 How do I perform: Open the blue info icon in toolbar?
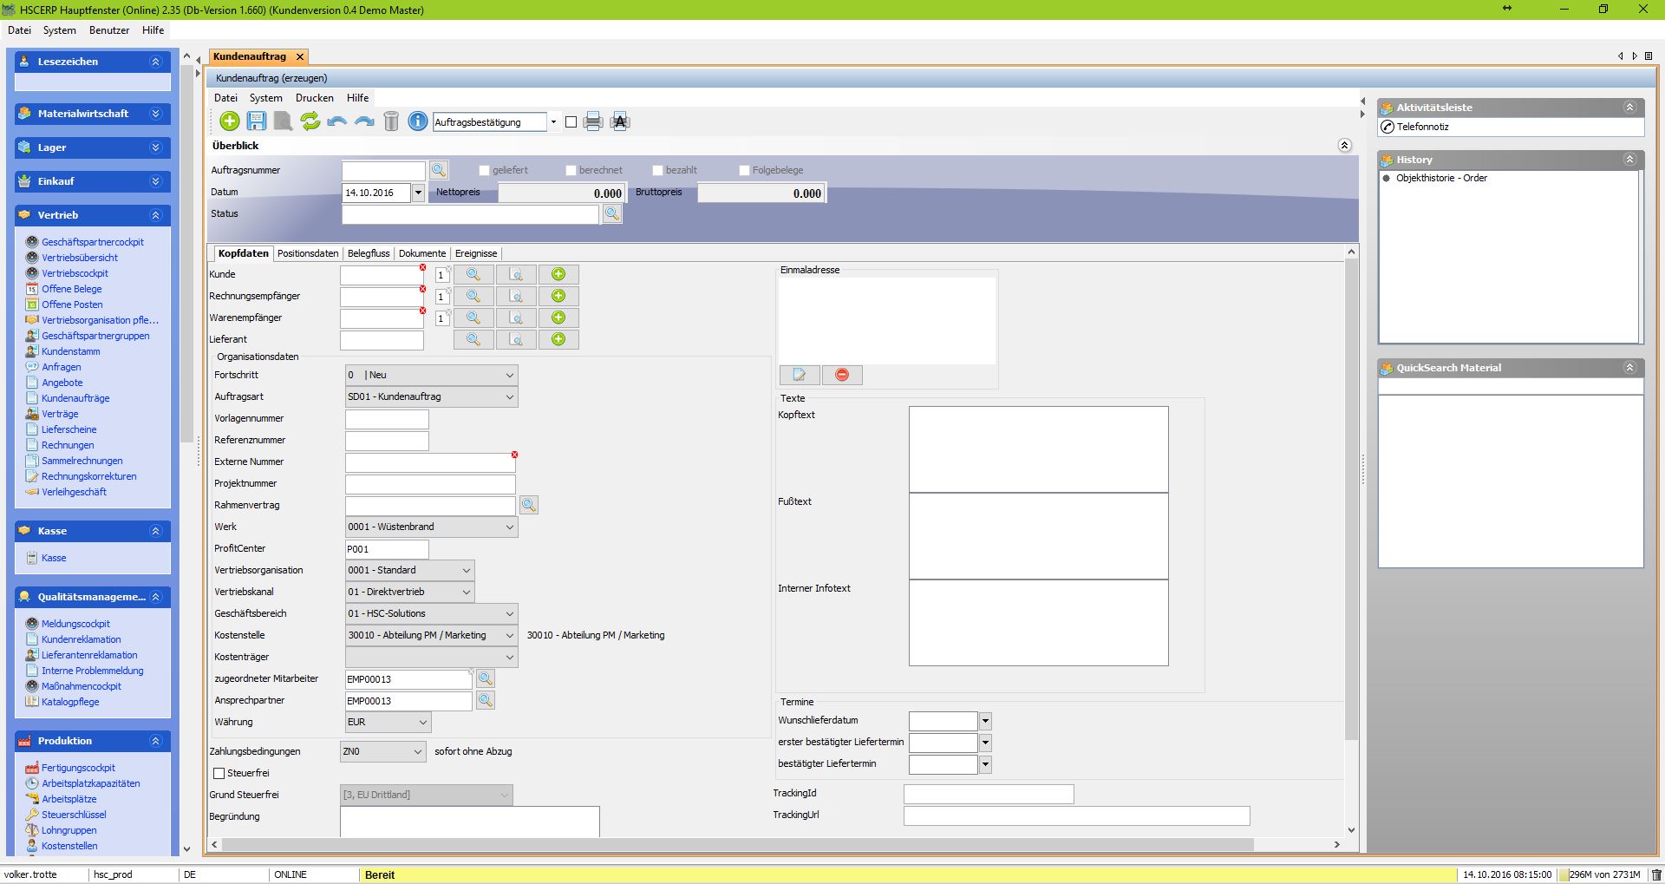[417, 121]
